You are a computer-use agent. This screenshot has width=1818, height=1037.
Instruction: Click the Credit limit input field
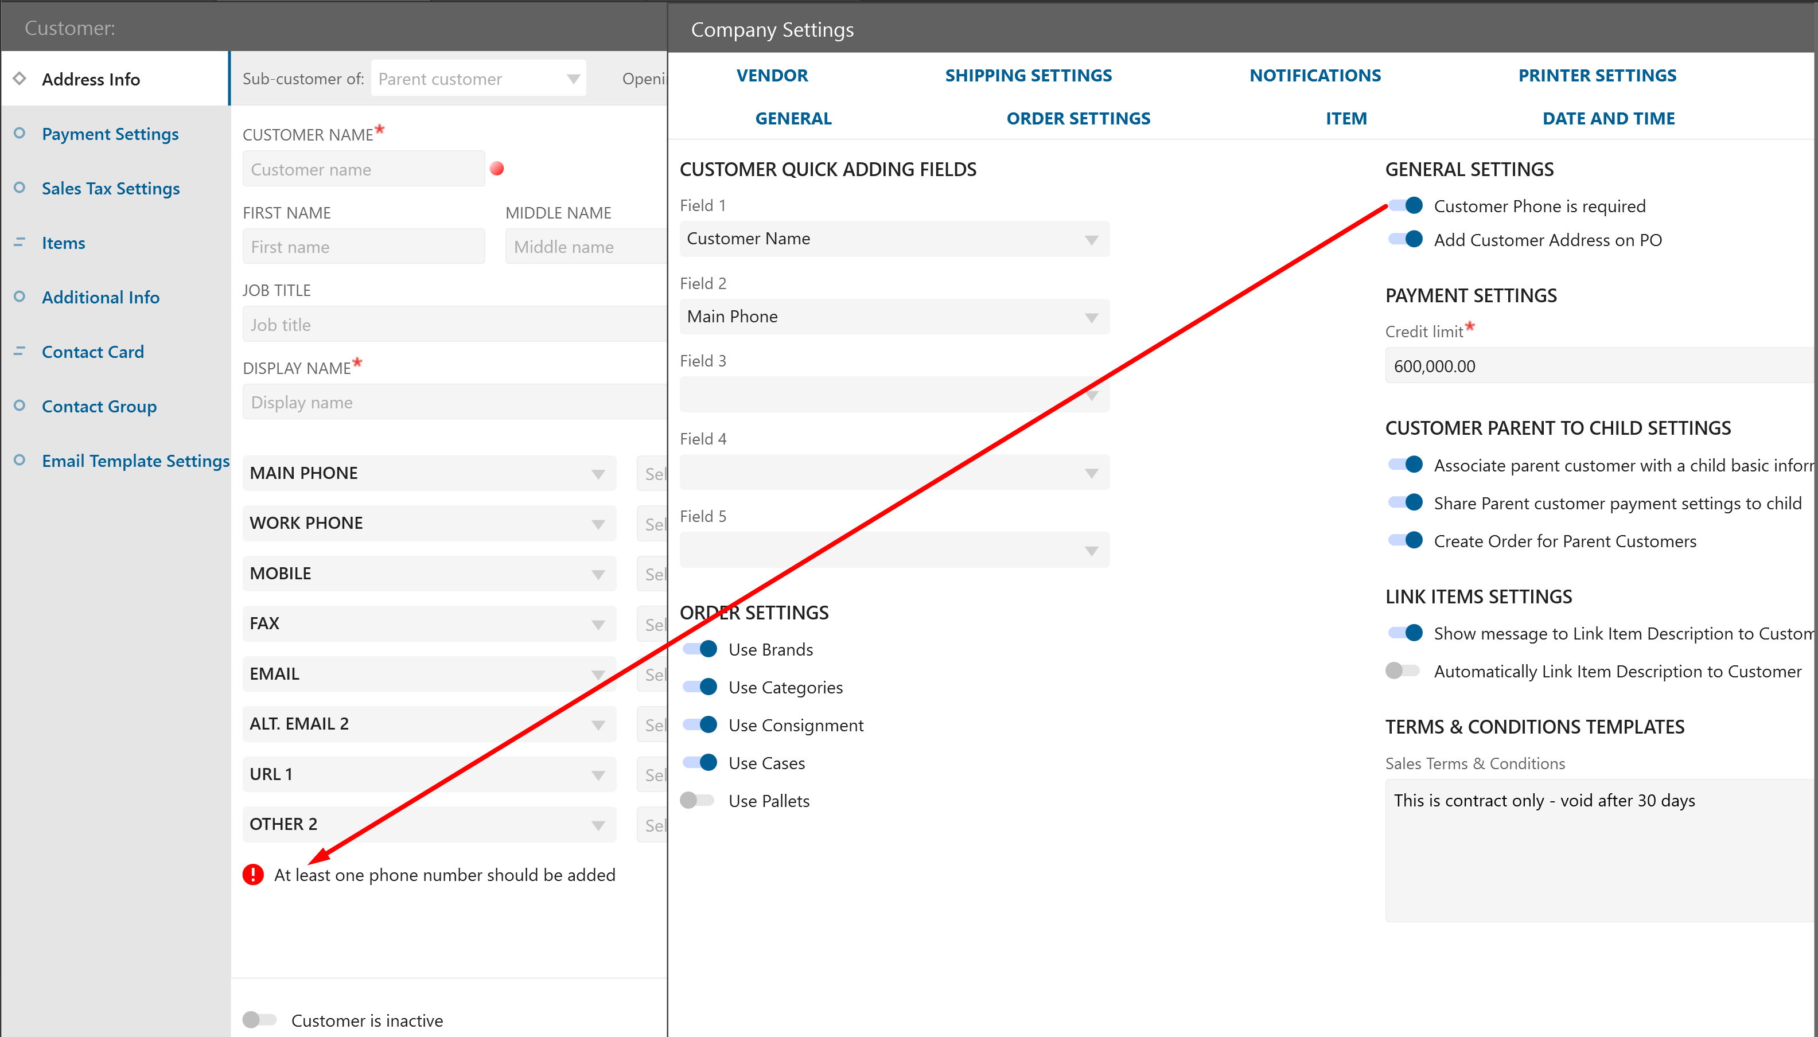click(1596, 366)
